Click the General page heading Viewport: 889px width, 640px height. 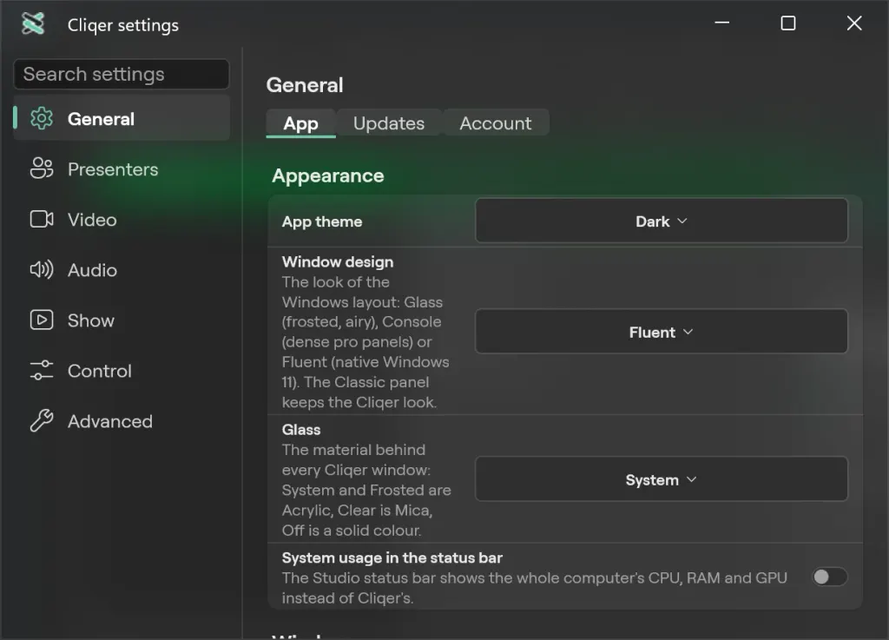(x=305, y=85)
